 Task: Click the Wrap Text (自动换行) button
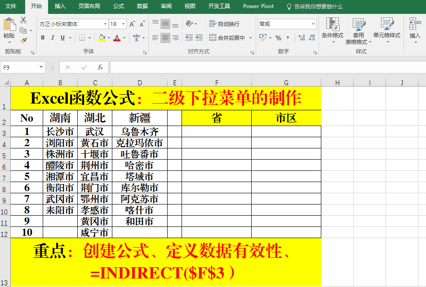[224, 24]
